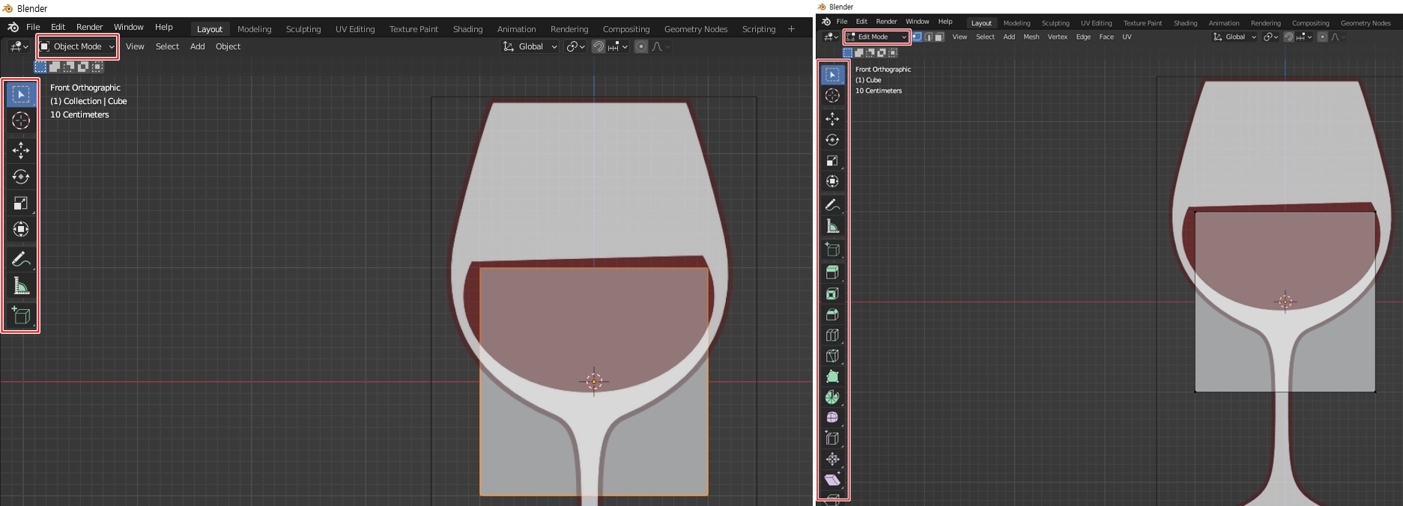This screenshot has width=1403, height=506.
Task: Activate the Spin tool in Edit Mode toolbar
Action: [832, 397]
